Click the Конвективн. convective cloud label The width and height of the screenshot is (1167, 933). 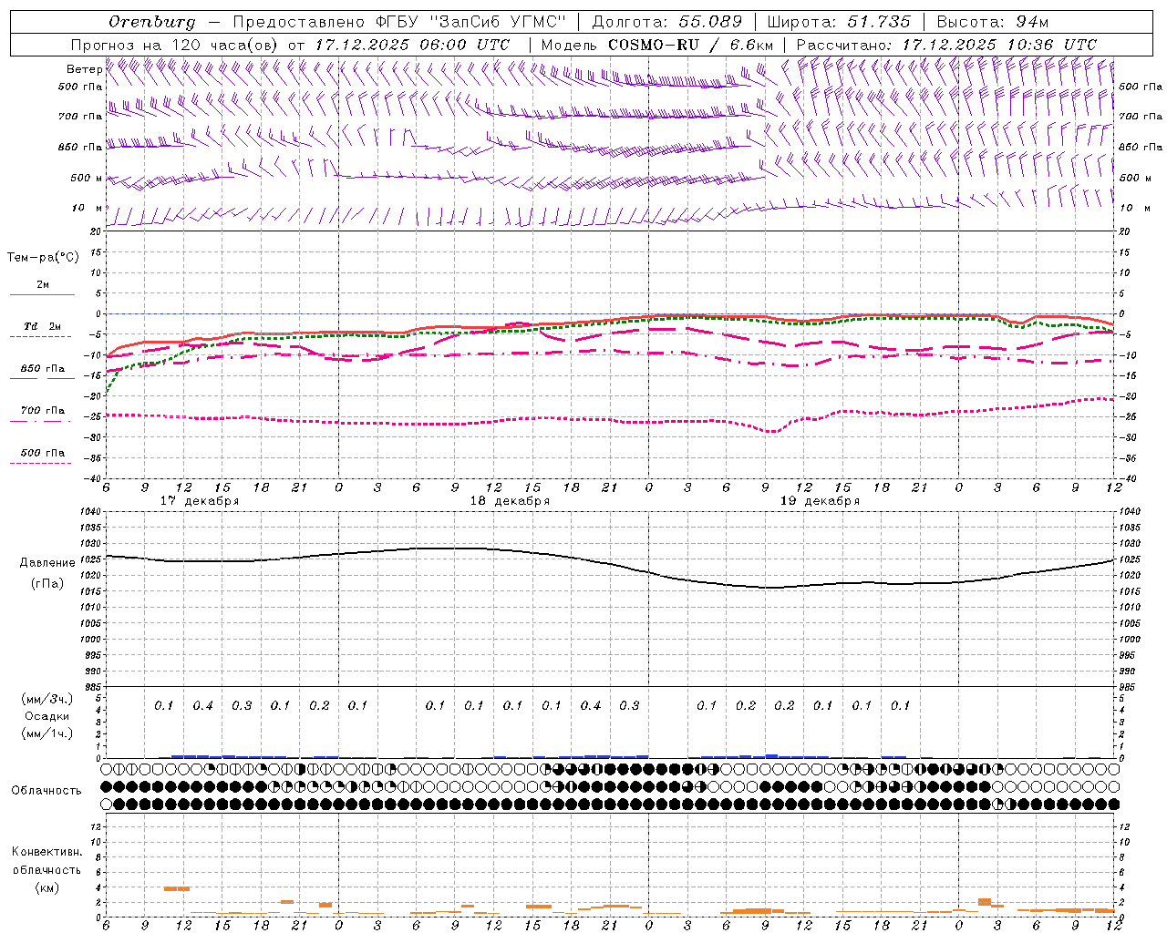(x=47, y=852)
